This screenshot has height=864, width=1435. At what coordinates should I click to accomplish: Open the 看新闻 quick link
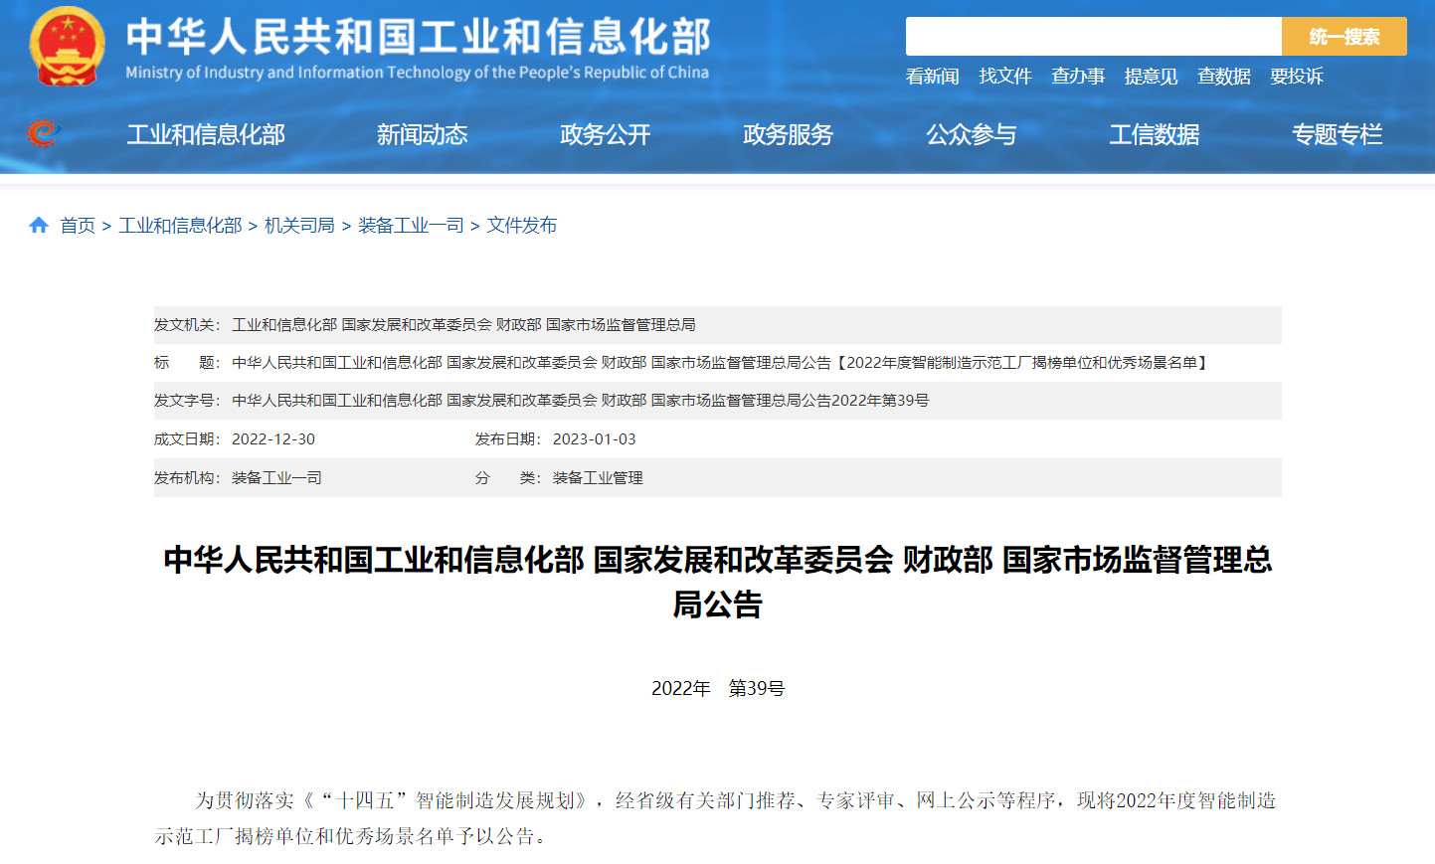(932, 77)
